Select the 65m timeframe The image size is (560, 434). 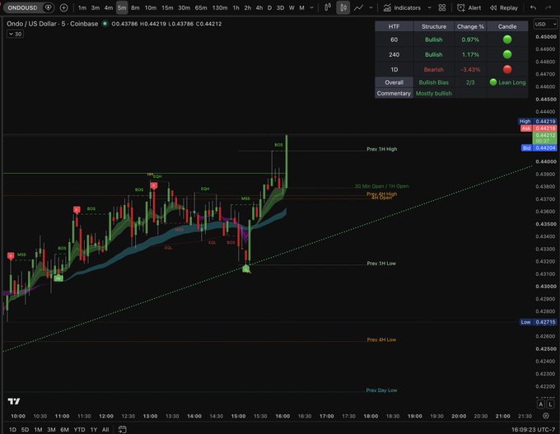tap(201, 7)
